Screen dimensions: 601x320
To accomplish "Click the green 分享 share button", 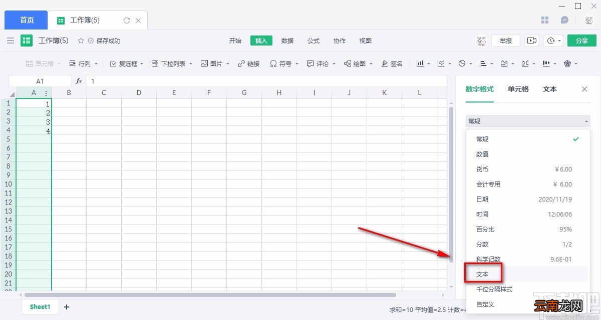I will pyautogui.click(x=582, y=40).
